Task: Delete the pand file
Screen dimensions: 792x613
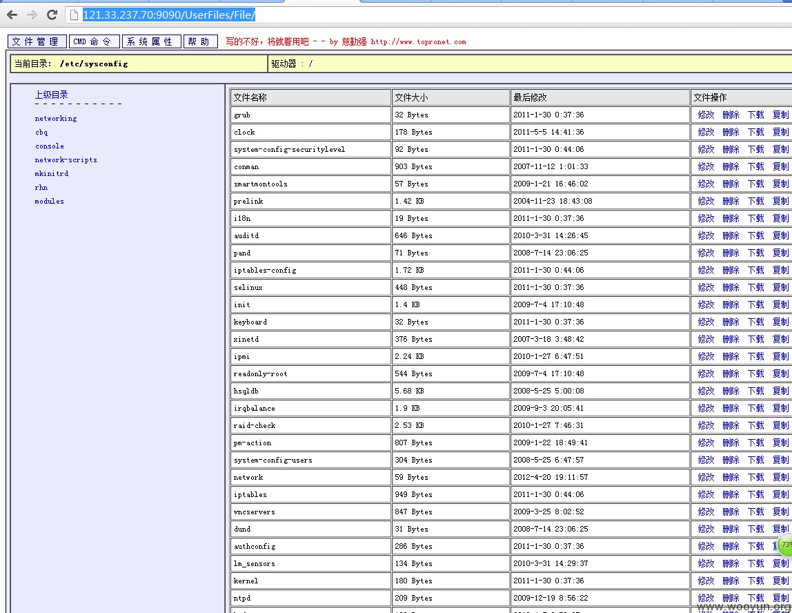Action: (731, 253)
